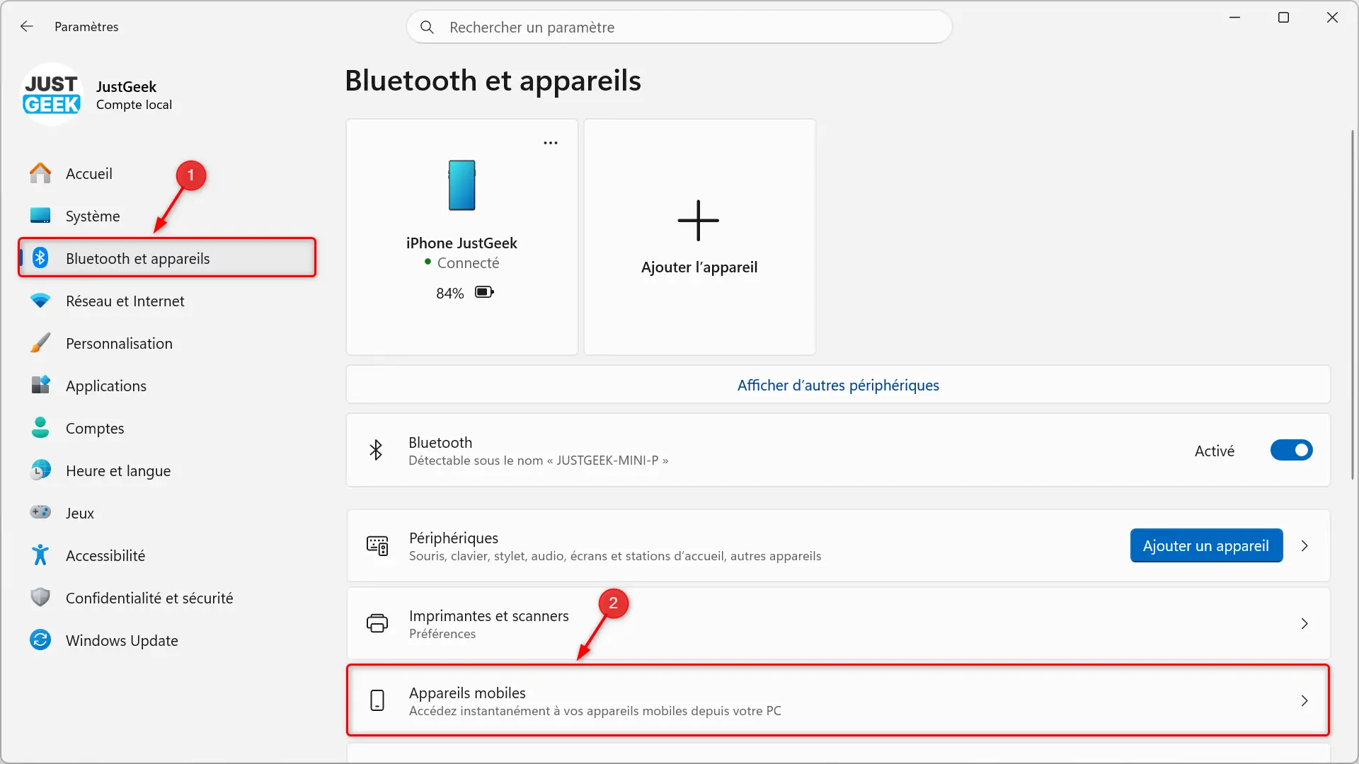Screen dimensions: 1359x764
Task: Click the back arrow icon
Action: click(x=27, y=26)
